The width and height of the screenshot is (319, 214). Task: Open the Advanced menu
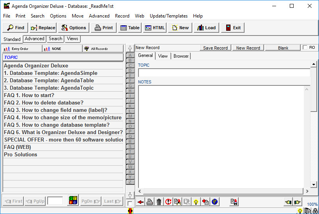(99, 16)
